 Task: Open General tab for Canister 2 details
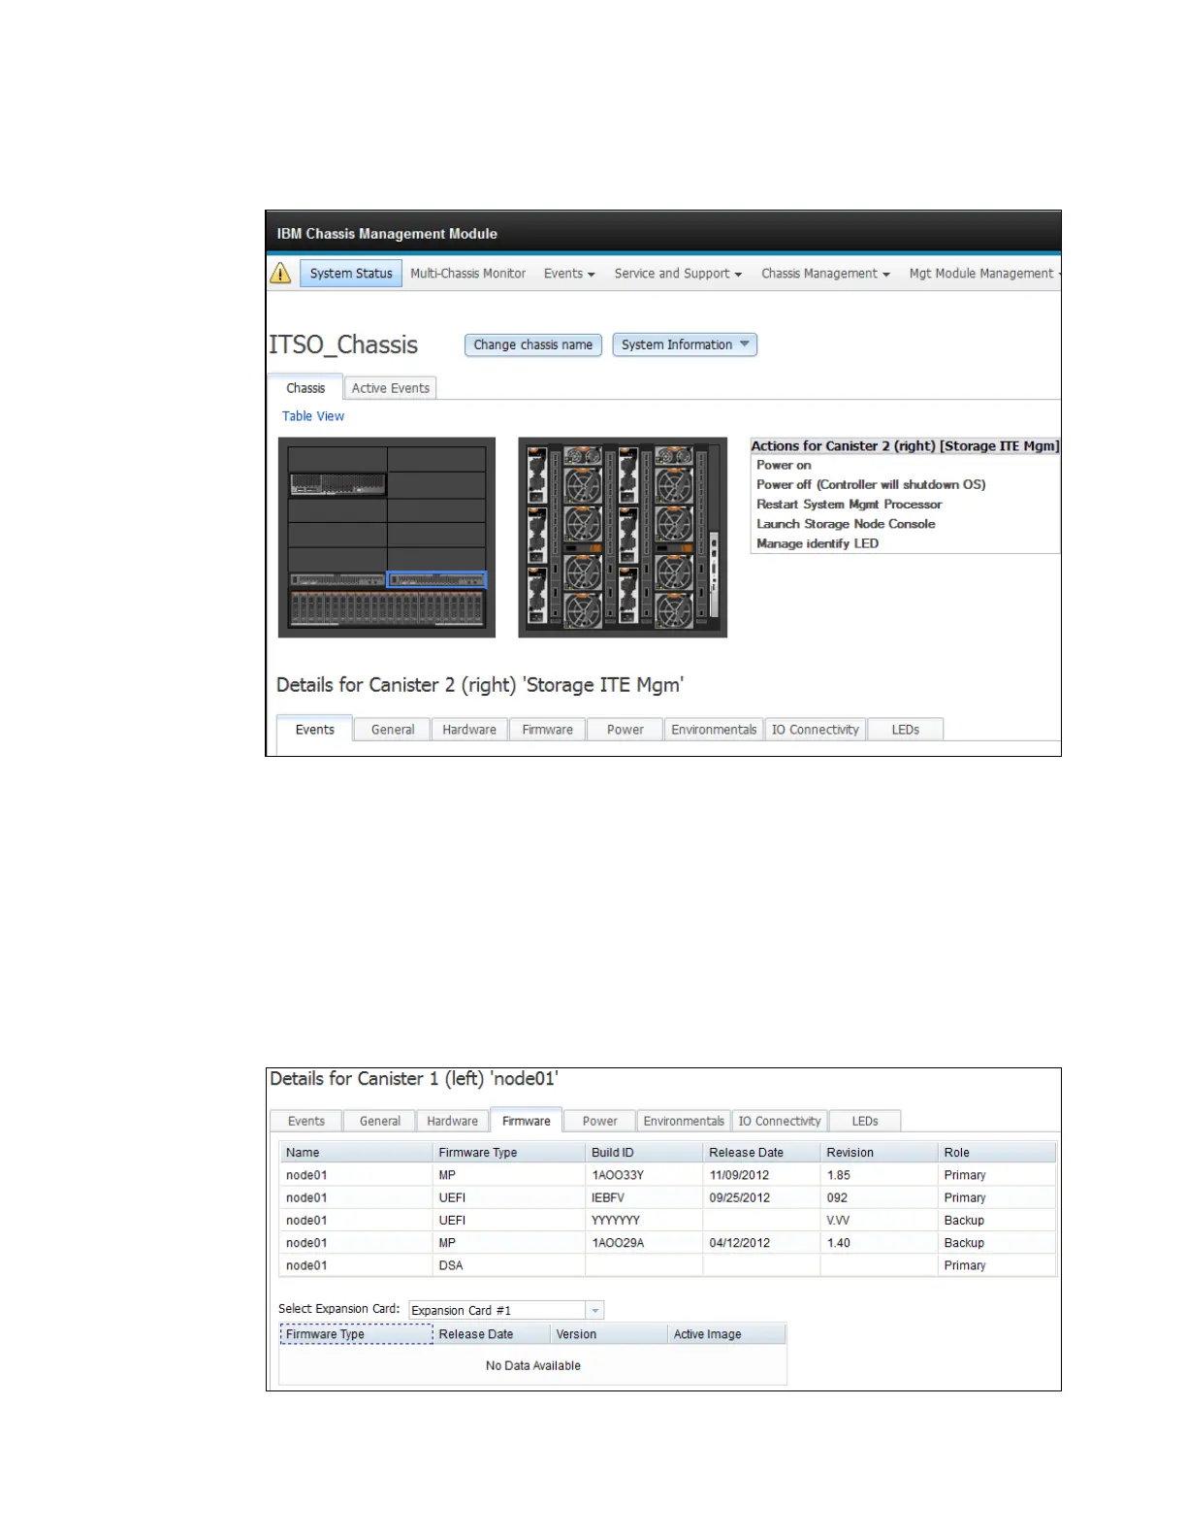(393, 730)
